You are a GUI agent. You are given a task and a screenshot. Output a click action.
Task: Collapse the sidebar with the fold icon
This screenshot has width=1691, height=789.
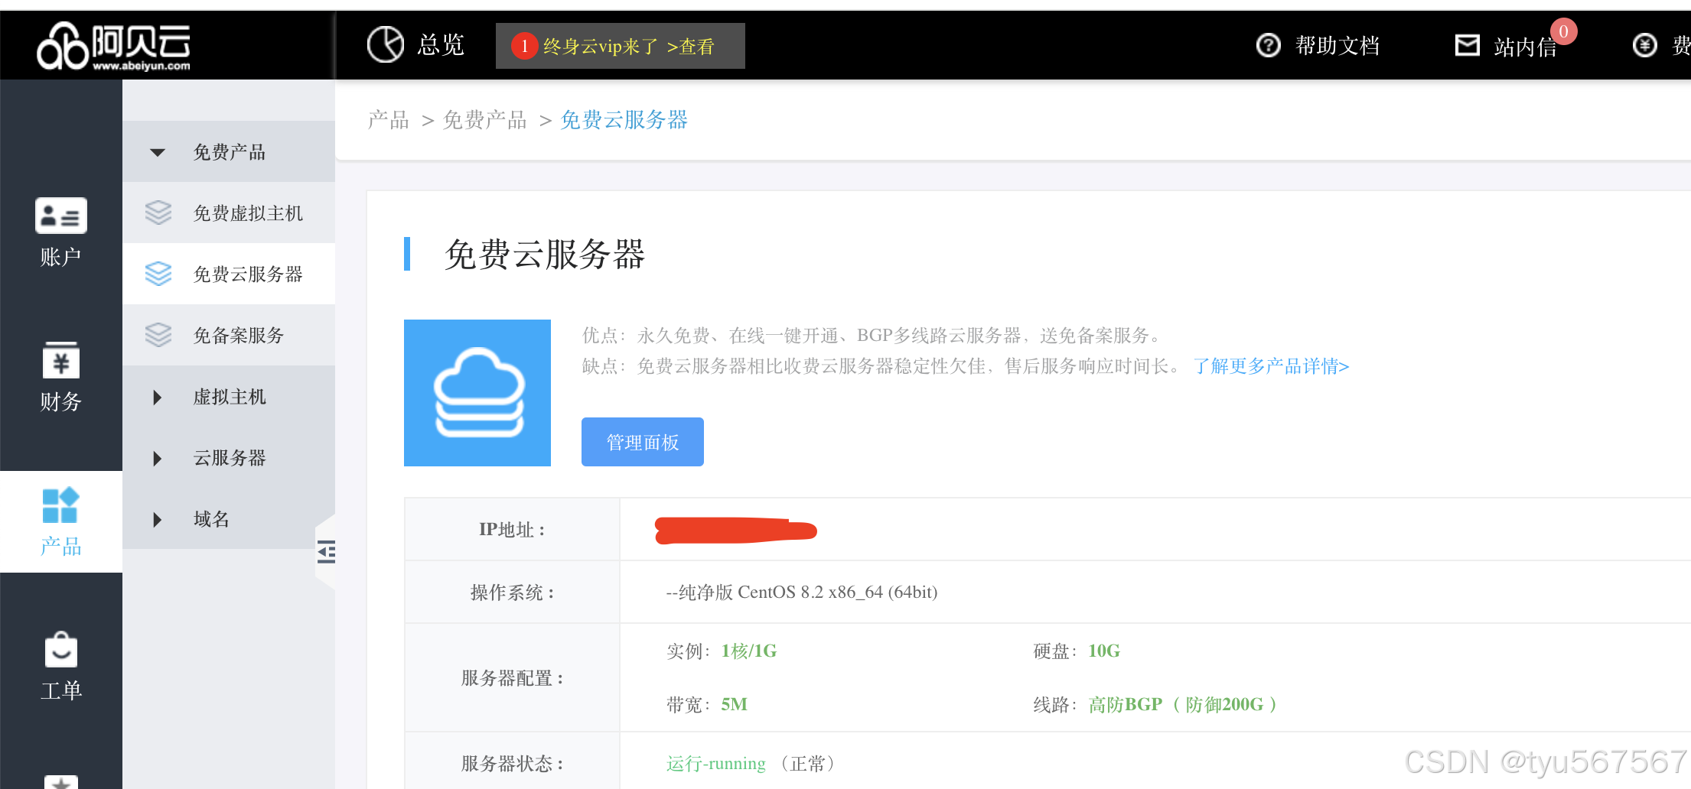point(327,551)
